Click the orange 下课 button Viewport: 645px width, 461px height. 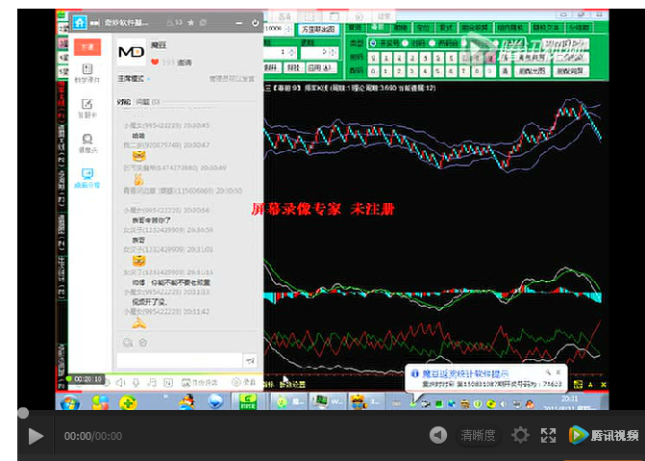pyautogui.click(x=87, y=46)
